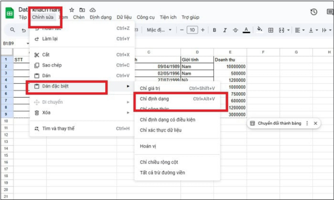This screenshot has width=334, height=200.
Task: Open the Tệp menu
Action: 23,17
